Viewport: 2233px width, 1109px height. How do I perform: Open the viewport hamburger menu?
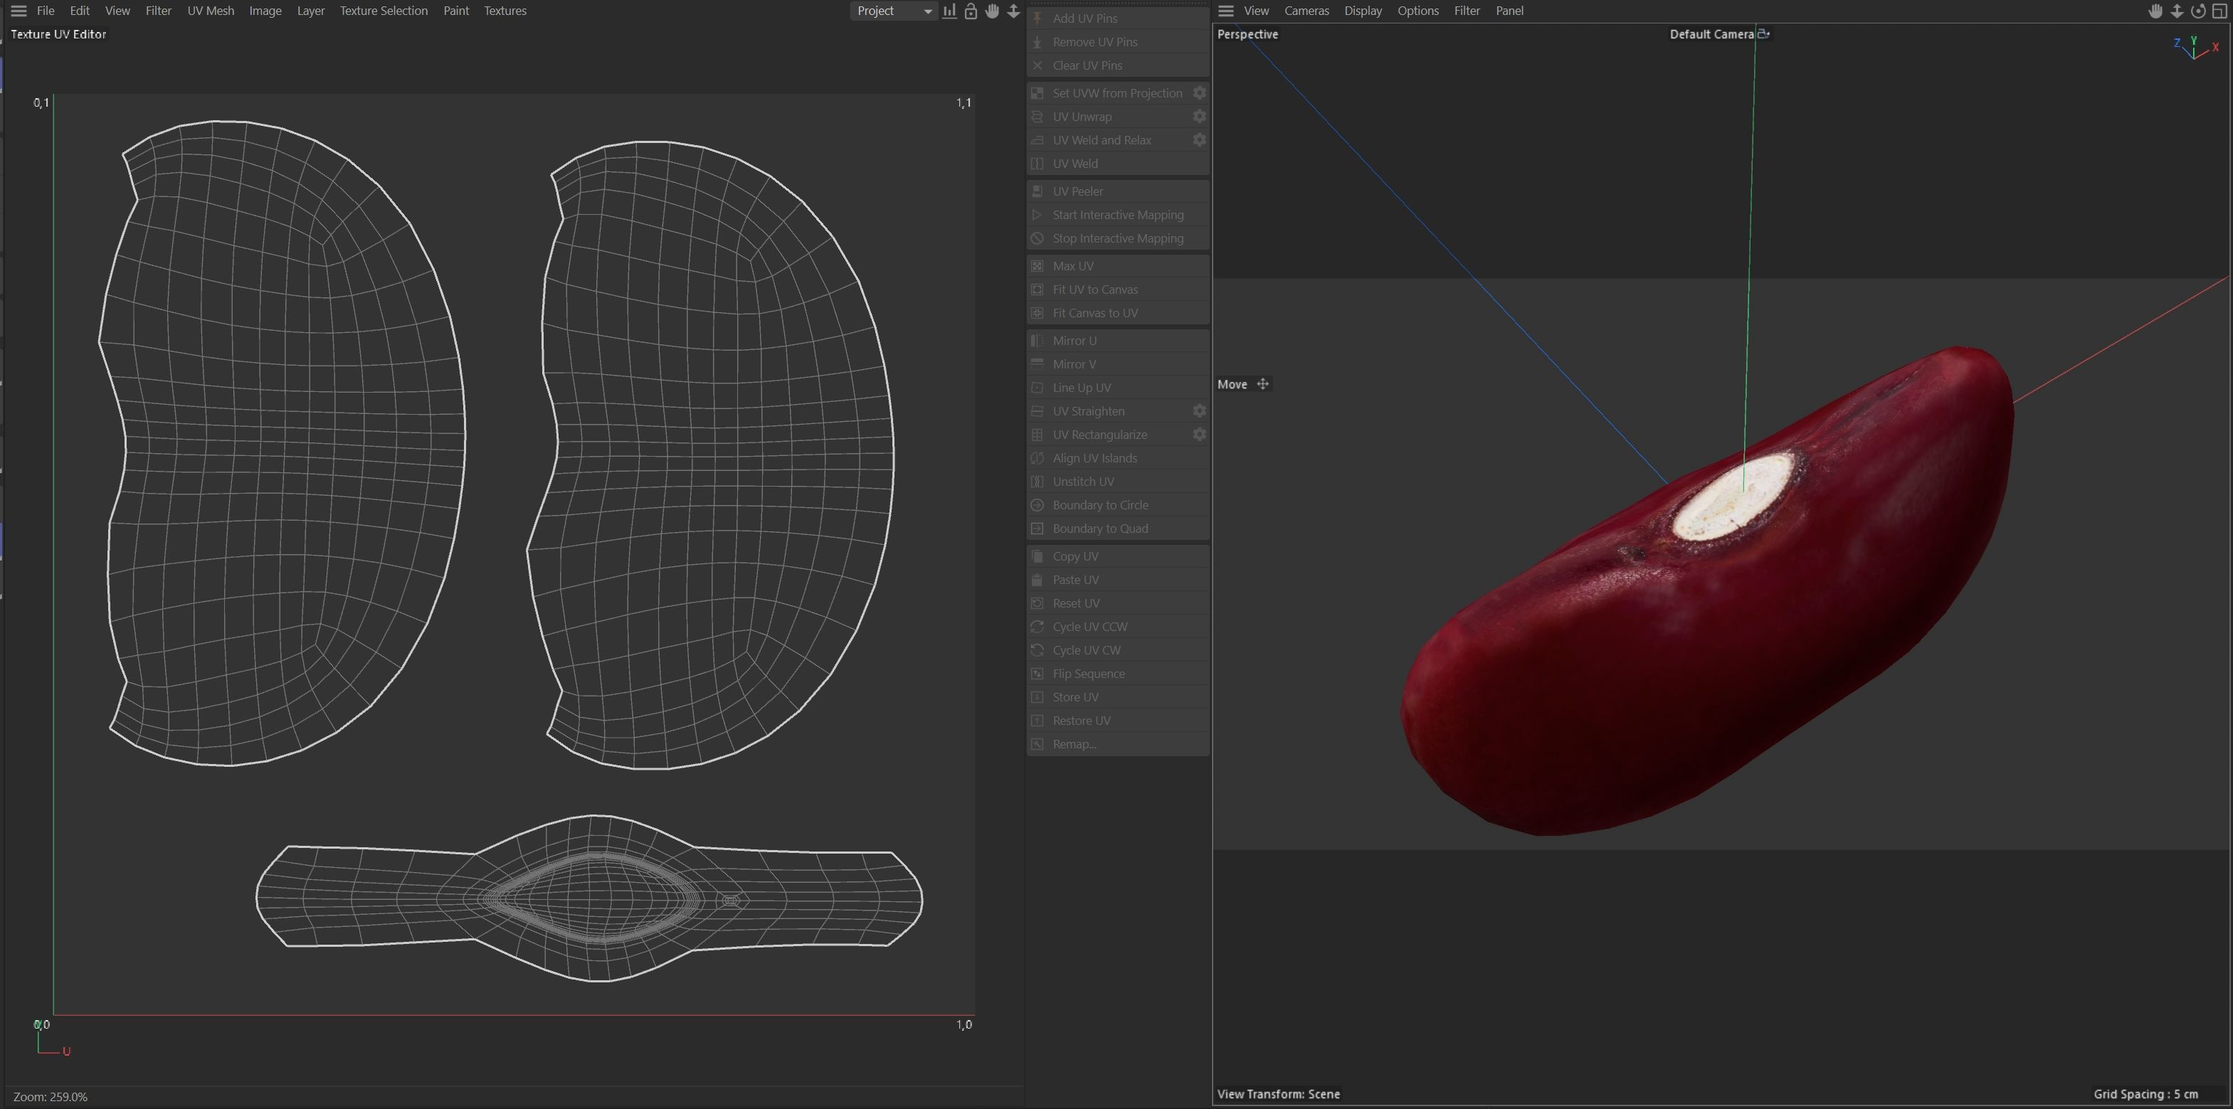1225,11
